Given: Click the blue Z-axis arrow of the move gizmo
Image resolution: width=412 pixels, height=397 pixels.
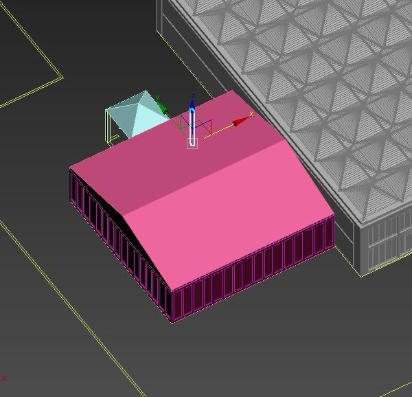Looking at the screenshot, I should click(x=192, y=104).
